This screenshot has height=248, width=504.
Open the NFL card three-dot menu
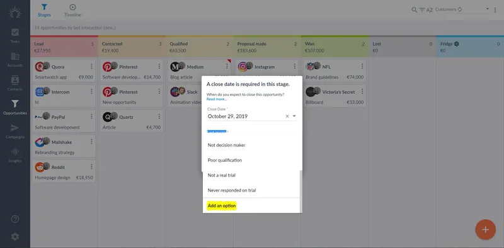click(362, 67)
